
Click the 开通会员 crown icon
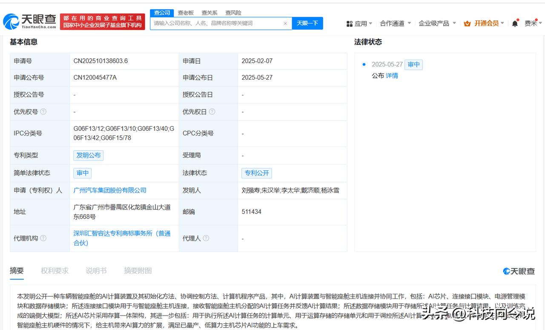pos(467,23)
